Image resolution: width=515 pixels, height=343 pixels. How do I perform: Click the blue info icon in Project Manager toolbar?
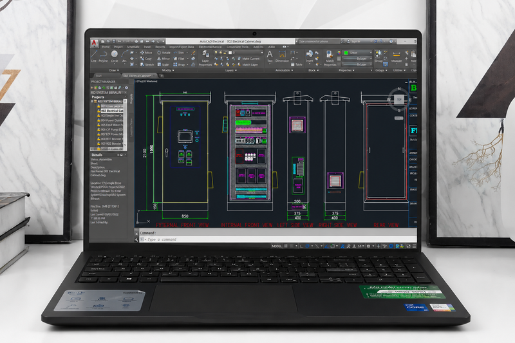pyautogui.click(x=126, y=88)
